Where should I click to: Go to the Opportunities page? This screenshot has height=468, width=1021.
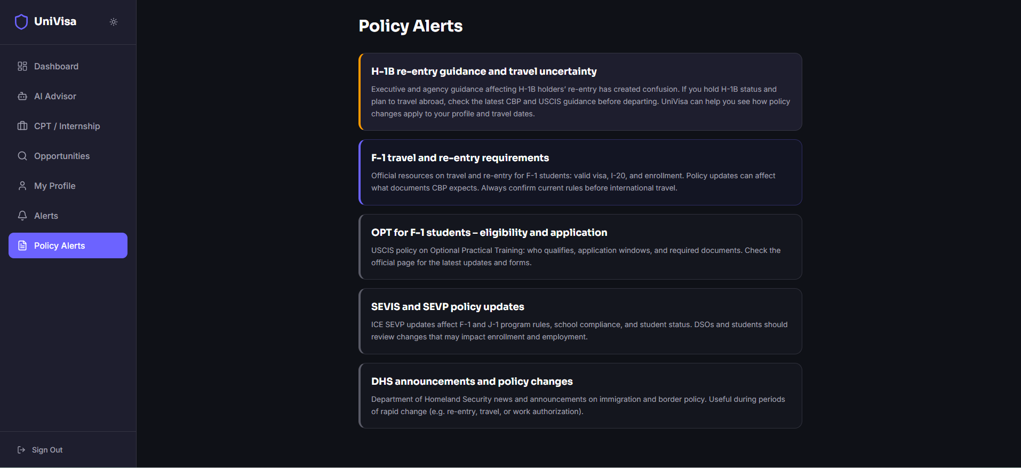pos(62,156)
